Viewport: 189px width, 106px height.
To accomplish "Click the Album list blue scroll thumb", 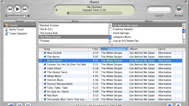I will pos(184,31).
